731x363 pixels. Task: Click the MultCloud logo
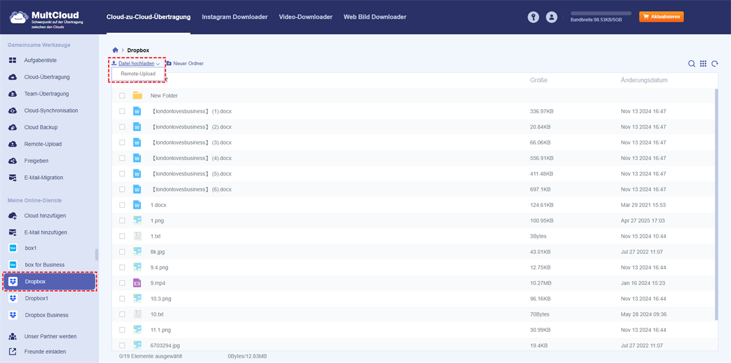[45, 18]
